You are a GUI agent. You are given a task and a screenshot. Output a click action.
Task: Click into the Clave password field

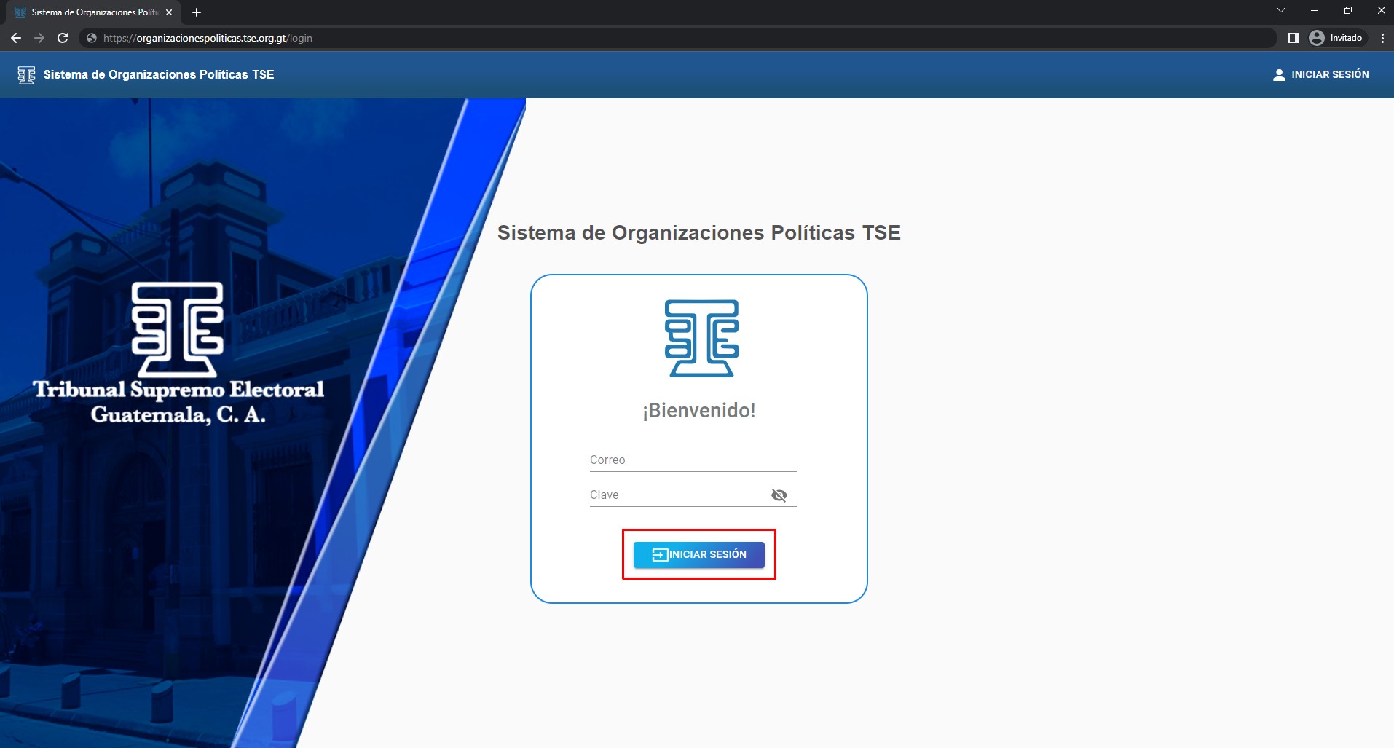point(677,495)
